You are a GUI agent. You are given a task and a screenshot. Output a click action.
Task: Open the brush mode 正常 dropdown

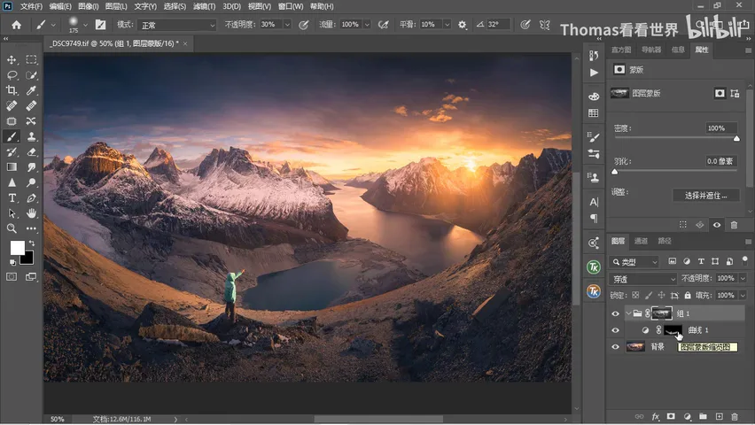pyautogui.click(x=176, y=25)
